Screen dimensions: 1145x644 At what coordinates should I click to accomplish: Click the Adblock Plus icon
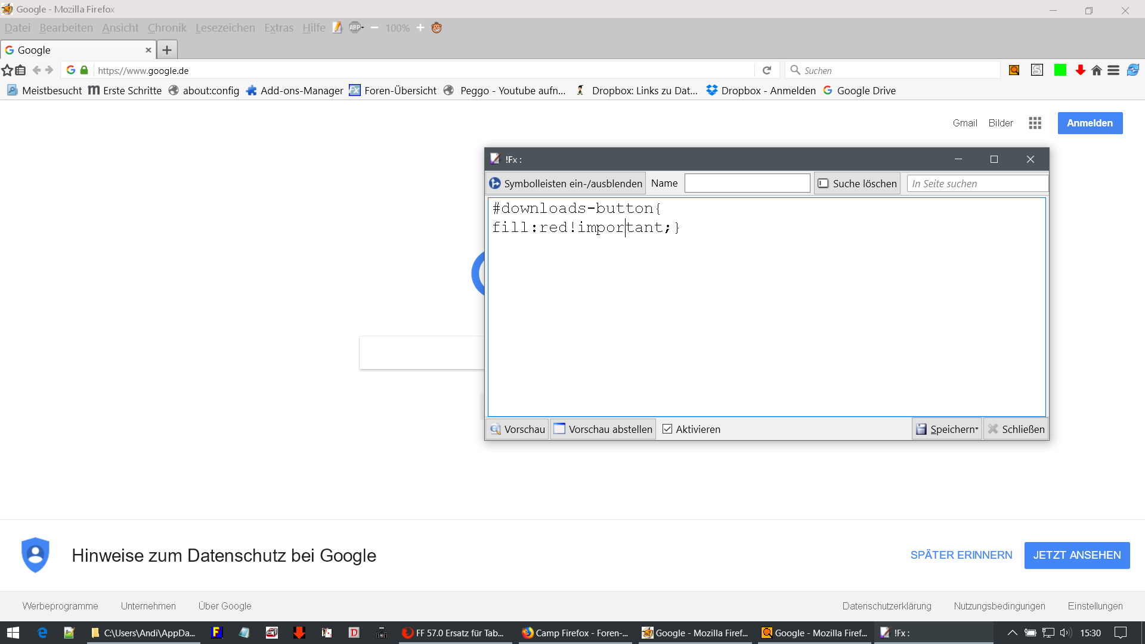click(354, 27)
